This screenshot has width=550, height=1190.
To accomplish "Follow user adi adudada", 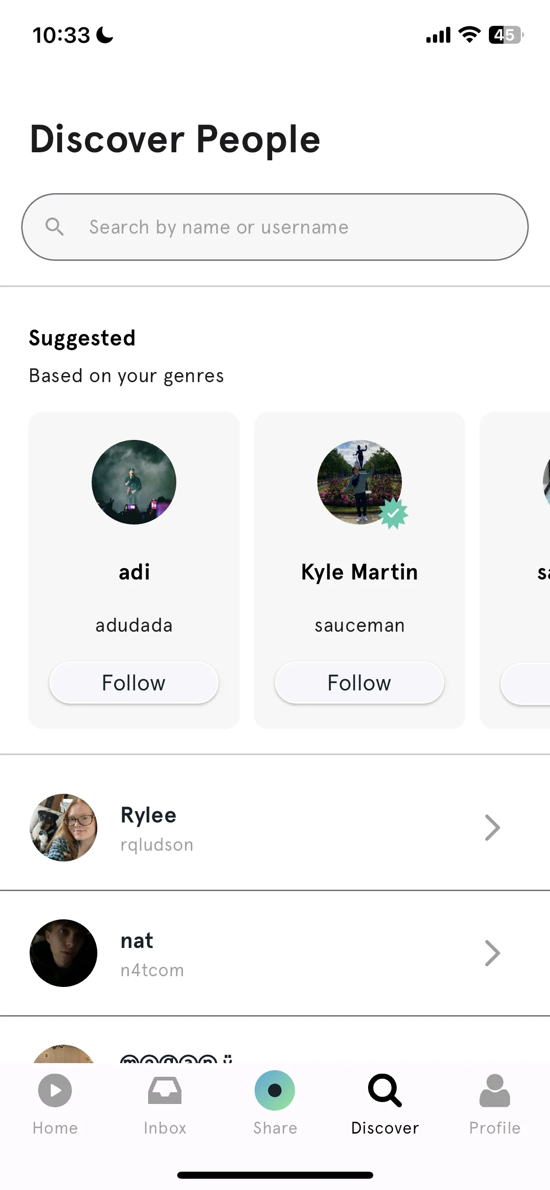I will click(134, 682).
